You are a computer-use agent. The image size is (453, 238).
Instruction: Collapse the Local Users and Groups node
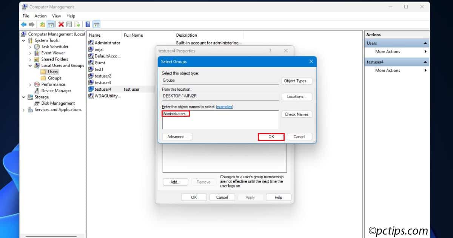pyautogui.click(x=30, y=65)
